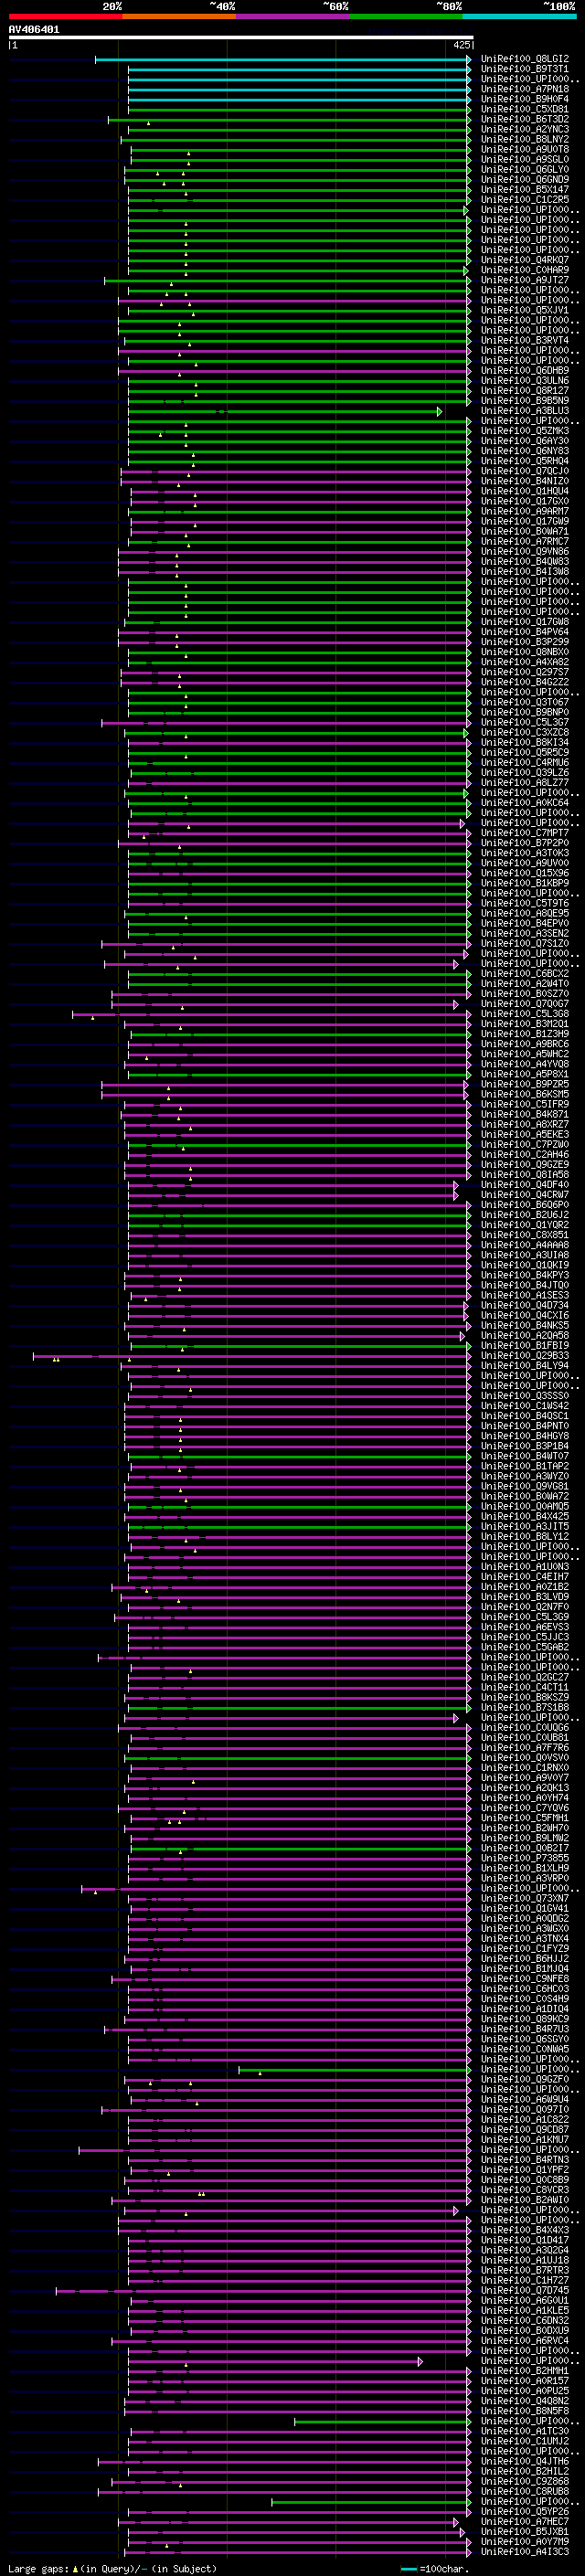
Task: Click the UniRef100_Q15X96 hit label
Action: (525, 873)
